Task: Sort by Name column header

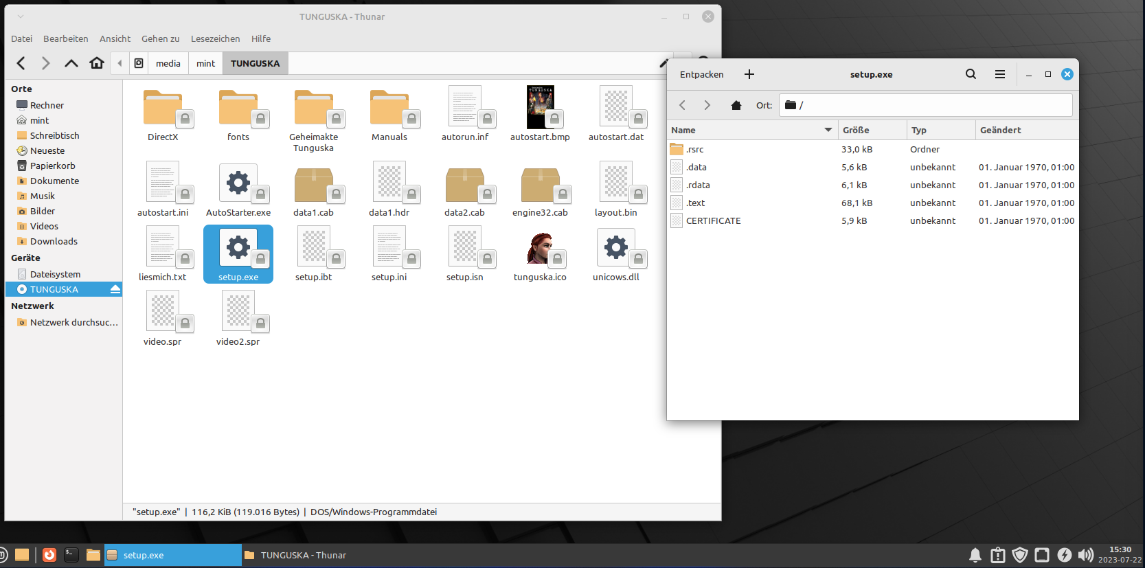Action: [751, 130]
